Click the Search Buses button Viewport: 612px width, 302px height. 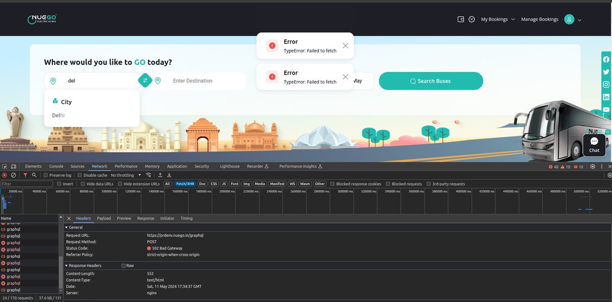click(x=431, y=81)
